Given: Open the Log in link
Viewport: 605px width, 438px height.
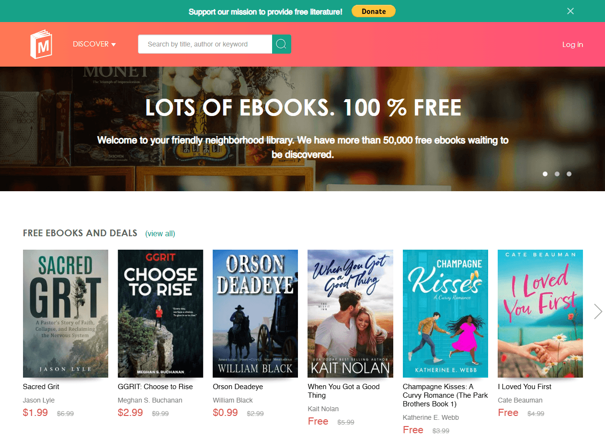Looking at the screenshot, I should [x=572, y=45].
